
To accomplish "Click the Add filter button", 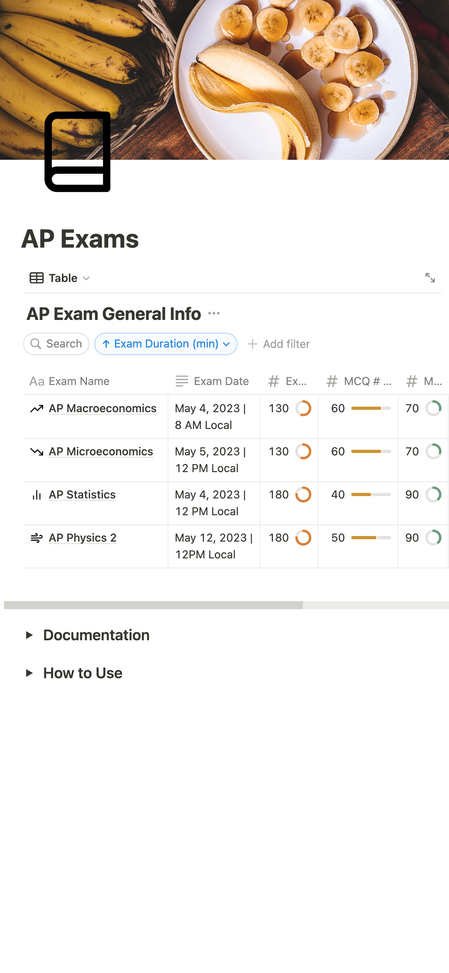I will [279, 344].
